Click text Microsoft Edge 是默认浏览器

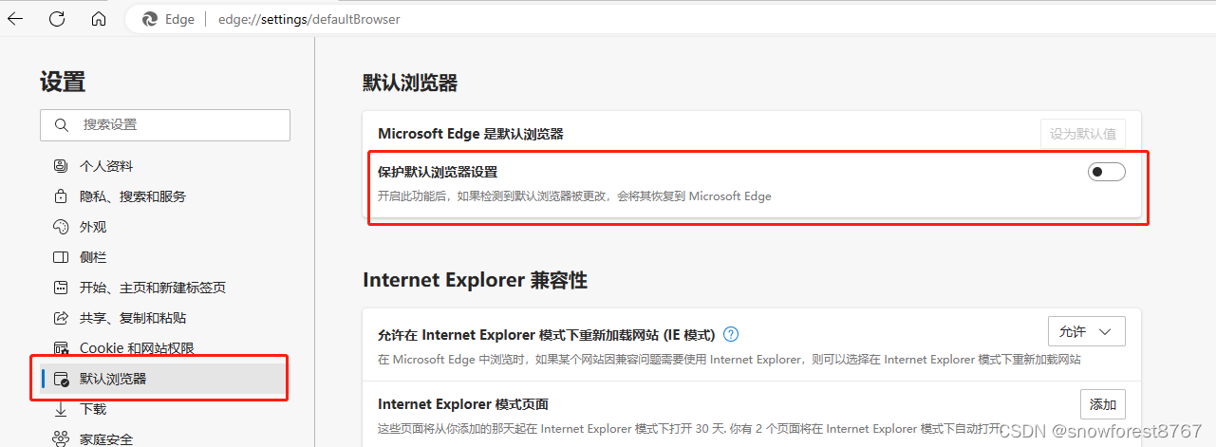pyautogui.click(x=471, y=134)
